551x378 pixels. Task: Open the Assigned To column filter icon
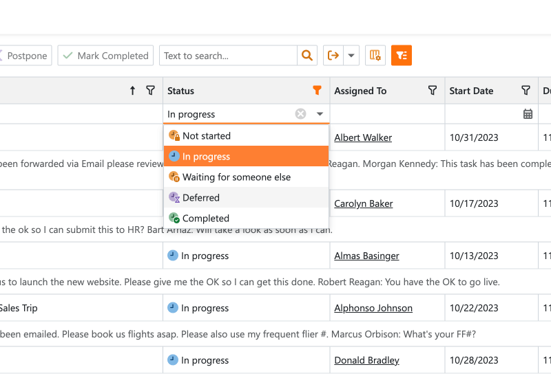(x=433, y=90)
